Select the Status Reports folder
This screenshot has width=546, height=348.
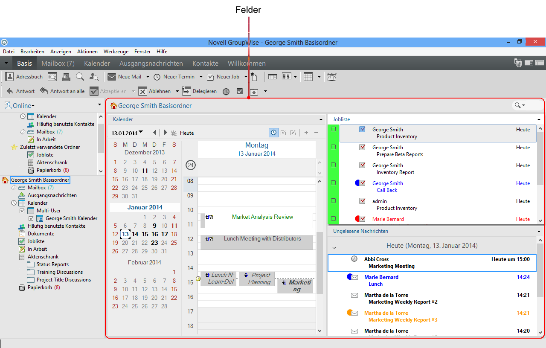pyautogui.click(x=52, y=264)
